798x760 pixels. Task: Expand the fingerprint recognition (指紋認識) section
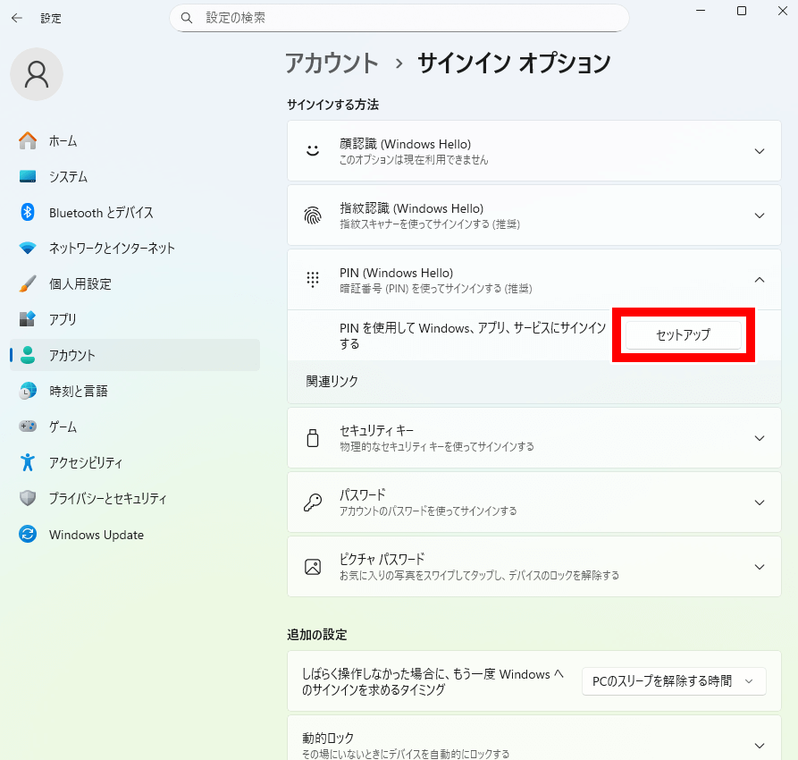tap(759, 215)
